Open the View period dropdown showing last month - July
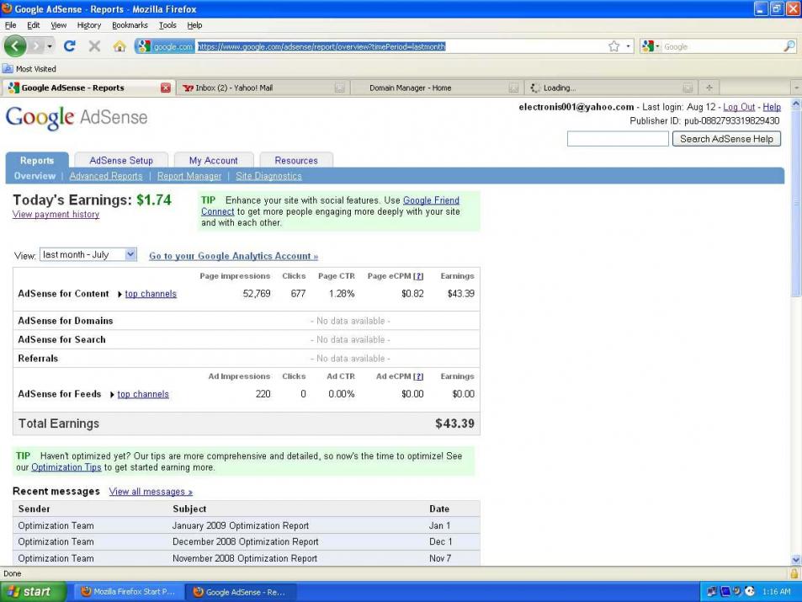 click(x=88, y=254)
